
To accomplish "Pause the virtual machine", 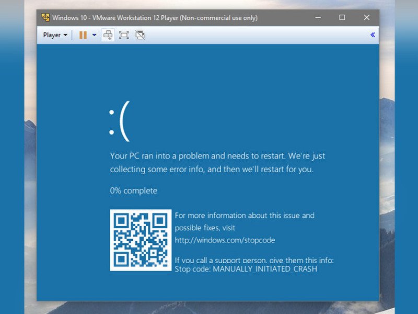I will 83,35.
